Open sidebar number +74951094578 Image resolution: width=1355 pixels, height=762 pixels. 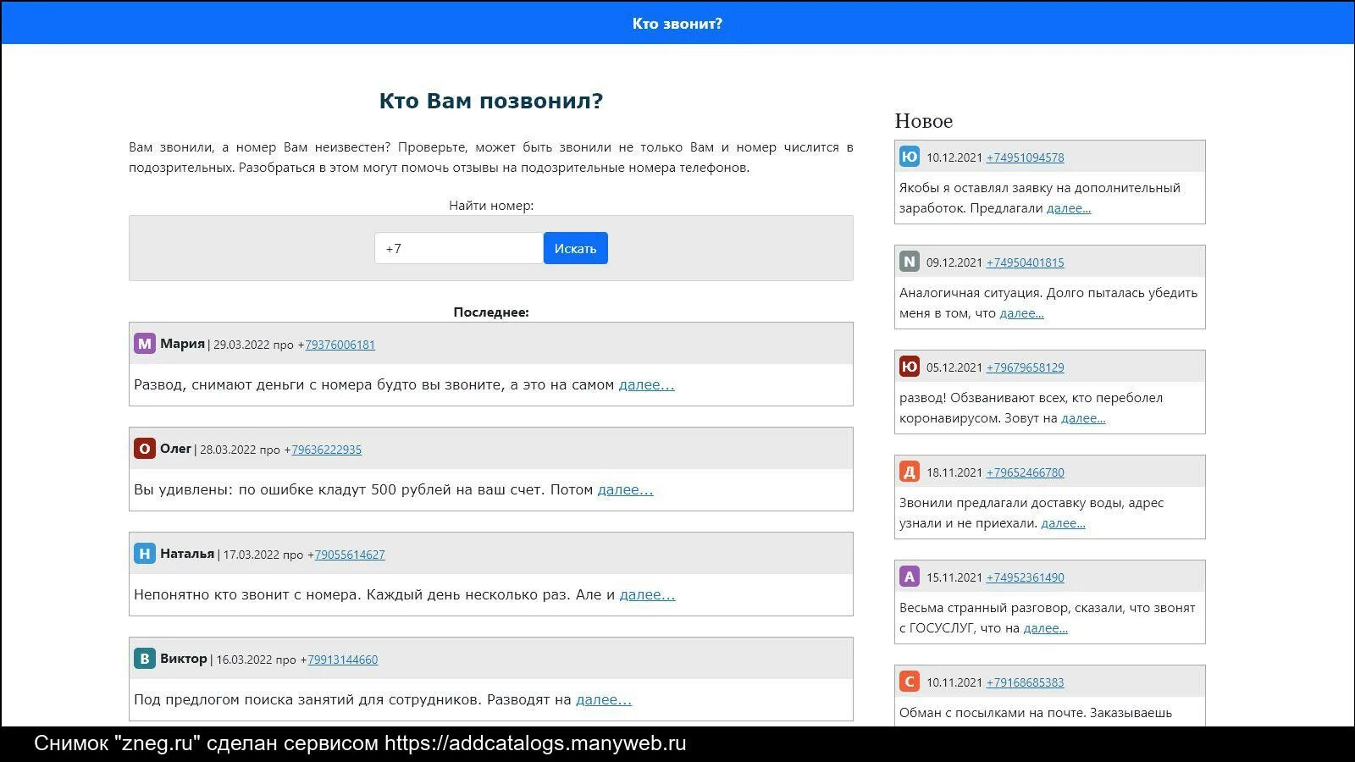(1025, 157)
